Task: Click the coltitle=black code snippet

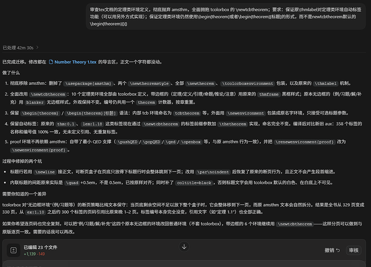Action: 194,183
